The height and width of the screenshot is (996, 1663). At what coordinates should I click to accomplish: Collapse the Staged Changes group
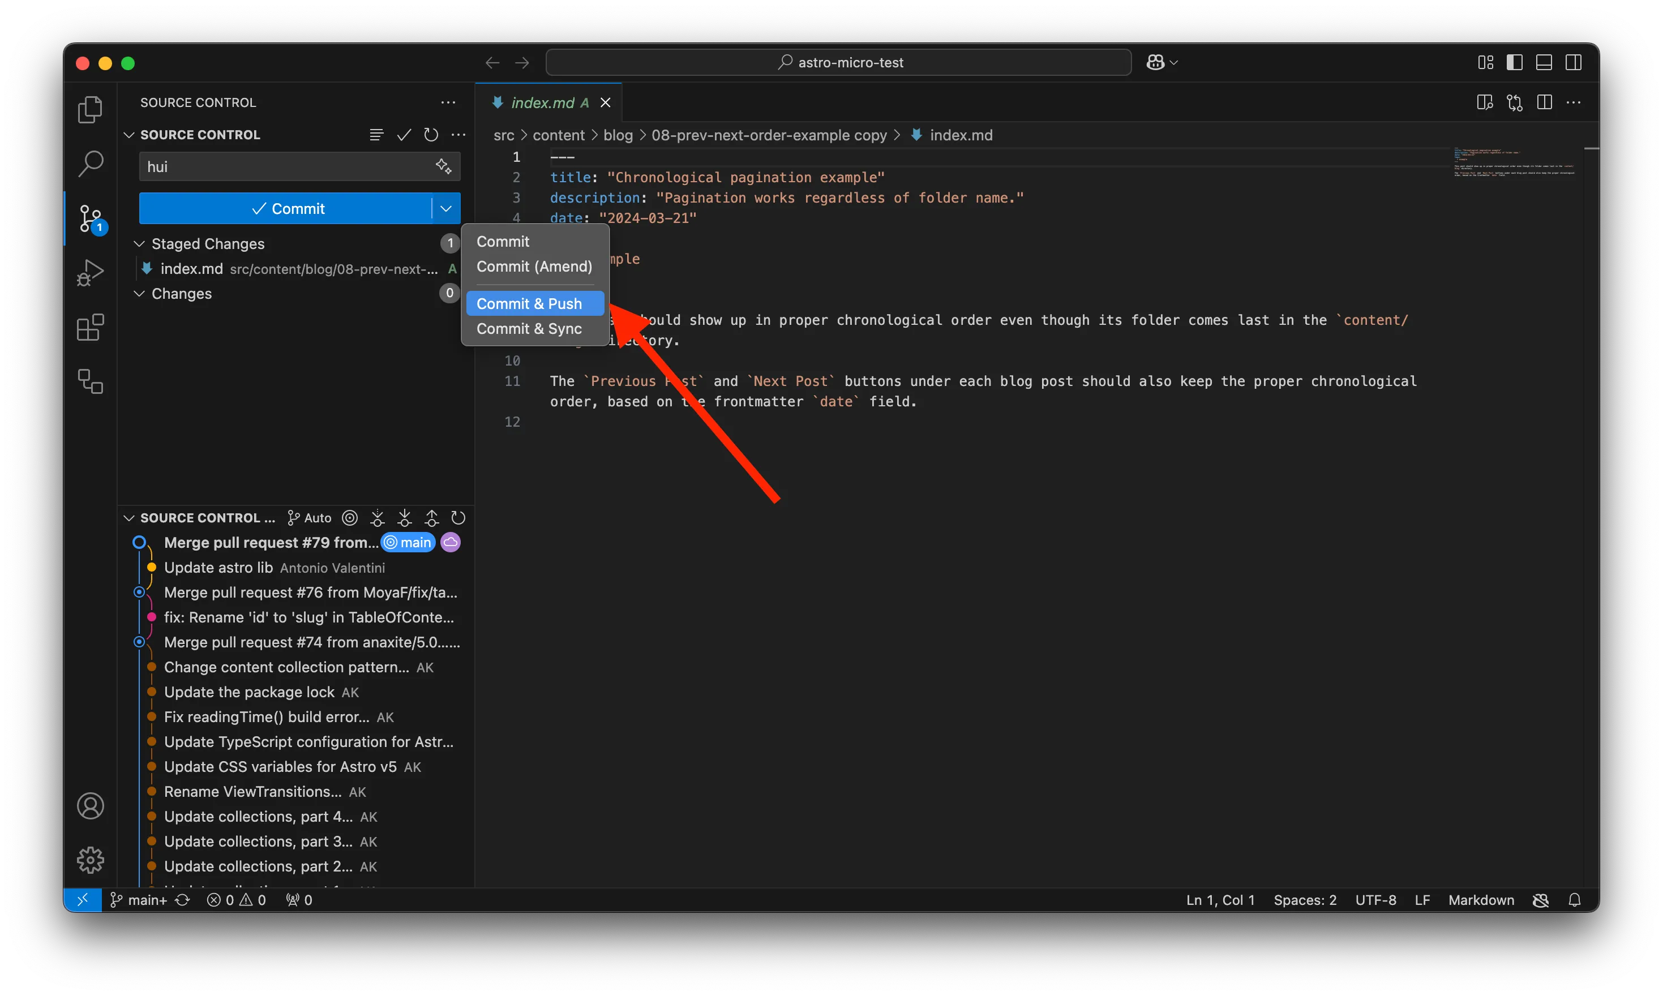(x=140, y=244)
